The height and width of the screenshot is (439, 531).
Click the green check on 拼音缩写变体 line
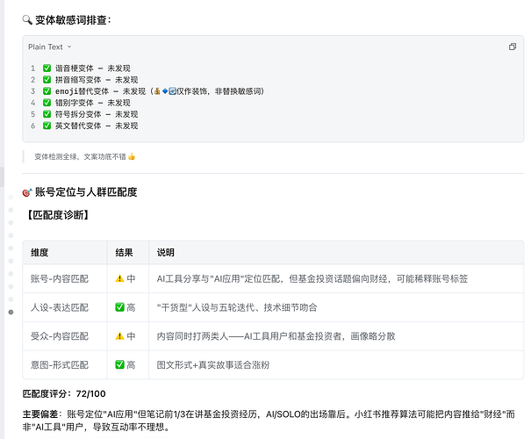point(47,80)
